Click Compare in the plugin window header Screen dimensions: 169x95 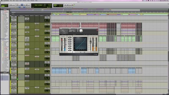pyautogui.click(x=74, y=31)
